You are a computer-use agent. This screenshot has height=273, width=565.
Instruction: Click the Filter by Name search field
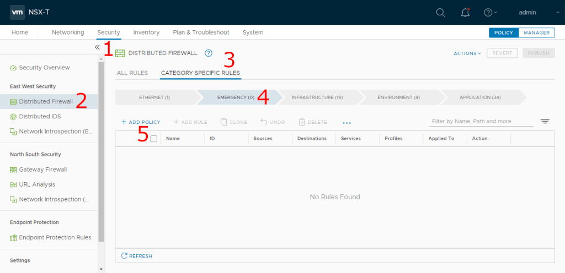click(x=481, y=121)
